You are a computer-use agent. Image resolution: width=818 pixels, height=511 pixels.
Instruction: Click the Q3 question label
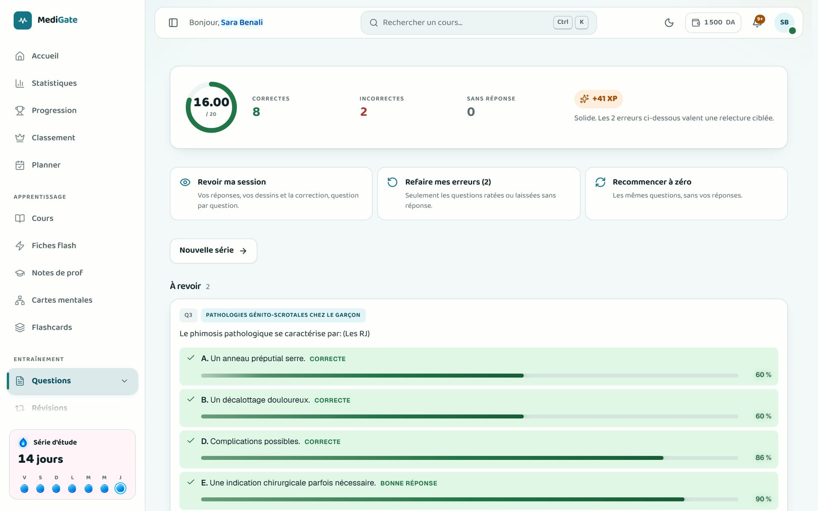(188, 315)
